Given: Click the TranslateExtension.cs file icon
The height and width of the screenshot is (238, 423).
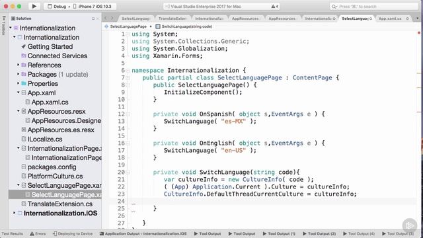Looking at the screenshot, I should coord(24,204).
